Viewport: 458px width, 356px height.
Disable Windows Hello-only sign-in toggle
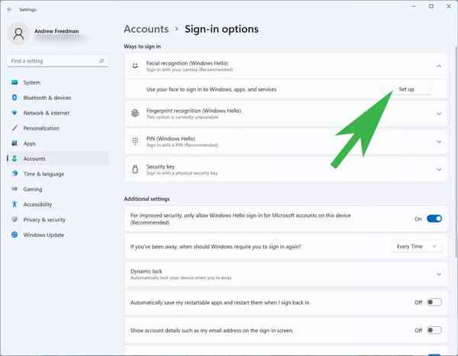click(x=434, y=219)
